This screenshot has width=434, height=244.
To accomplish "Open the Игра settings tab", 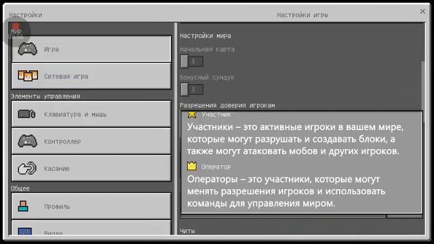I will 92,49.
